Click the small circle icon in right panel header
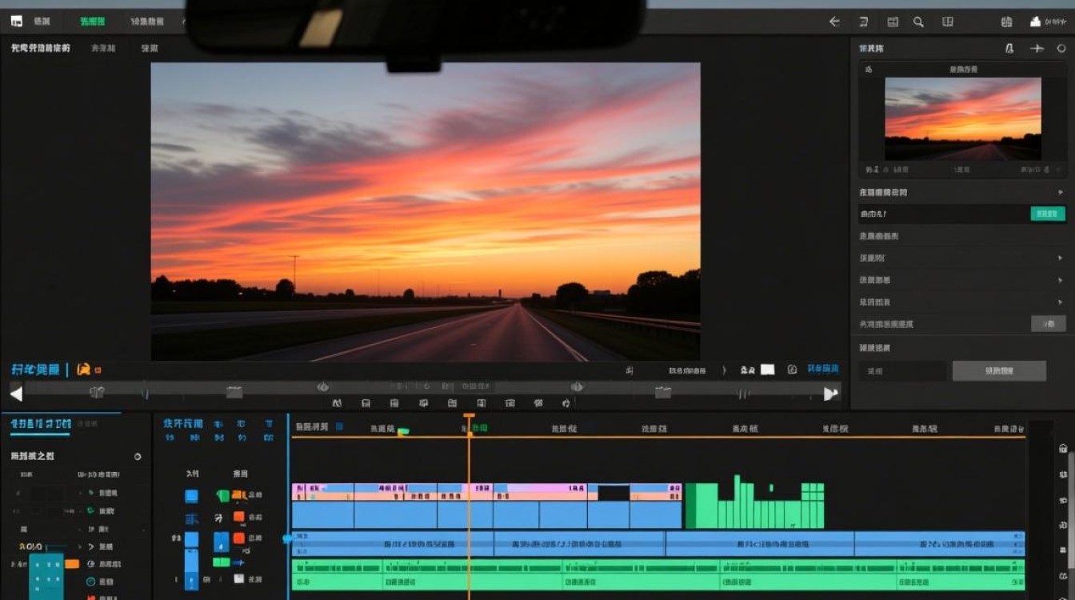The width and height of the screenshot is (1075, 600). click(1061, 48)
